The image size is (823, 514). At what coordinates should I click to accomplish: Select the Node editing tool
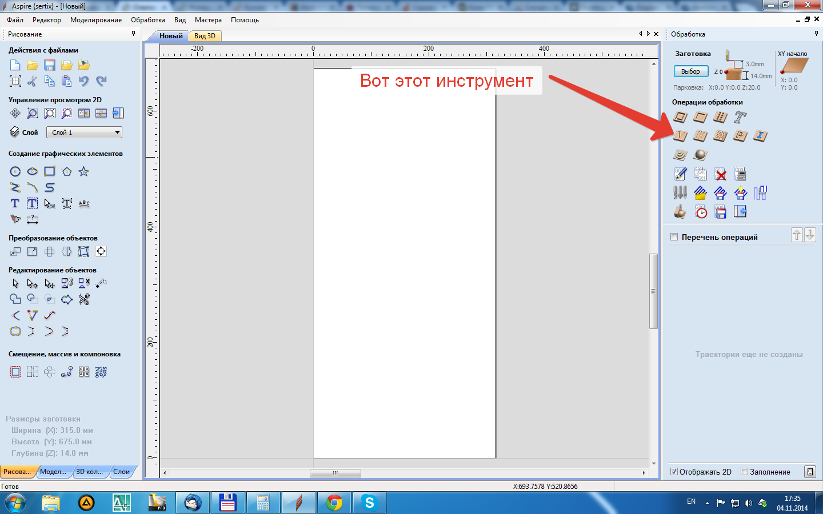tap(33, 283)
